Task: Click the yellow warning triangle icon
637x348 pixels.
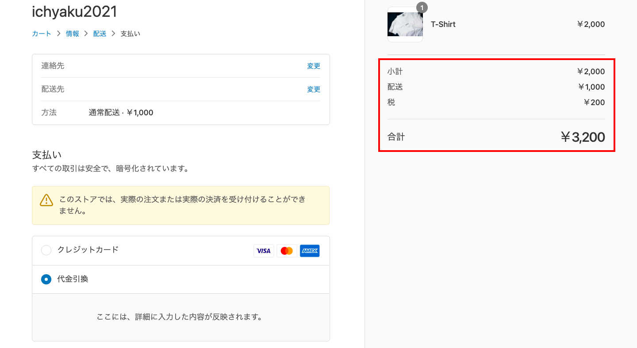Action: 46,200
